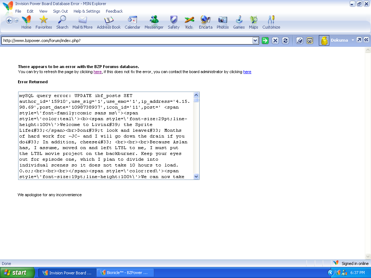Open the Edit menu
The width and height of the screenshot is (371, 278).
click(x=30, y=11)
